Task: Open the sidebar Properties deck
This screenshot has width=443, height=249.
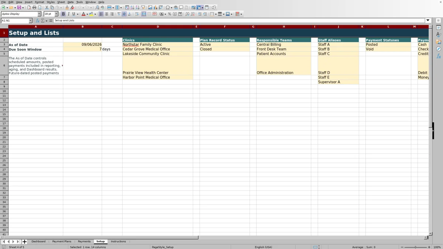Action: tap(439, 27)
